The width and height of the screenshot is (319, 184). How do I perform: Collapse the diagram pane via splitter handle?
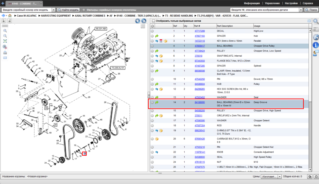[149, 95]
